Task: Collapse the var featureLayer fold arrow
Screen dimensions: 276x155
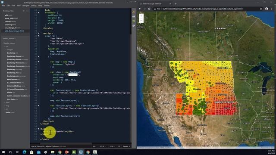Action: tap(38, 90)
